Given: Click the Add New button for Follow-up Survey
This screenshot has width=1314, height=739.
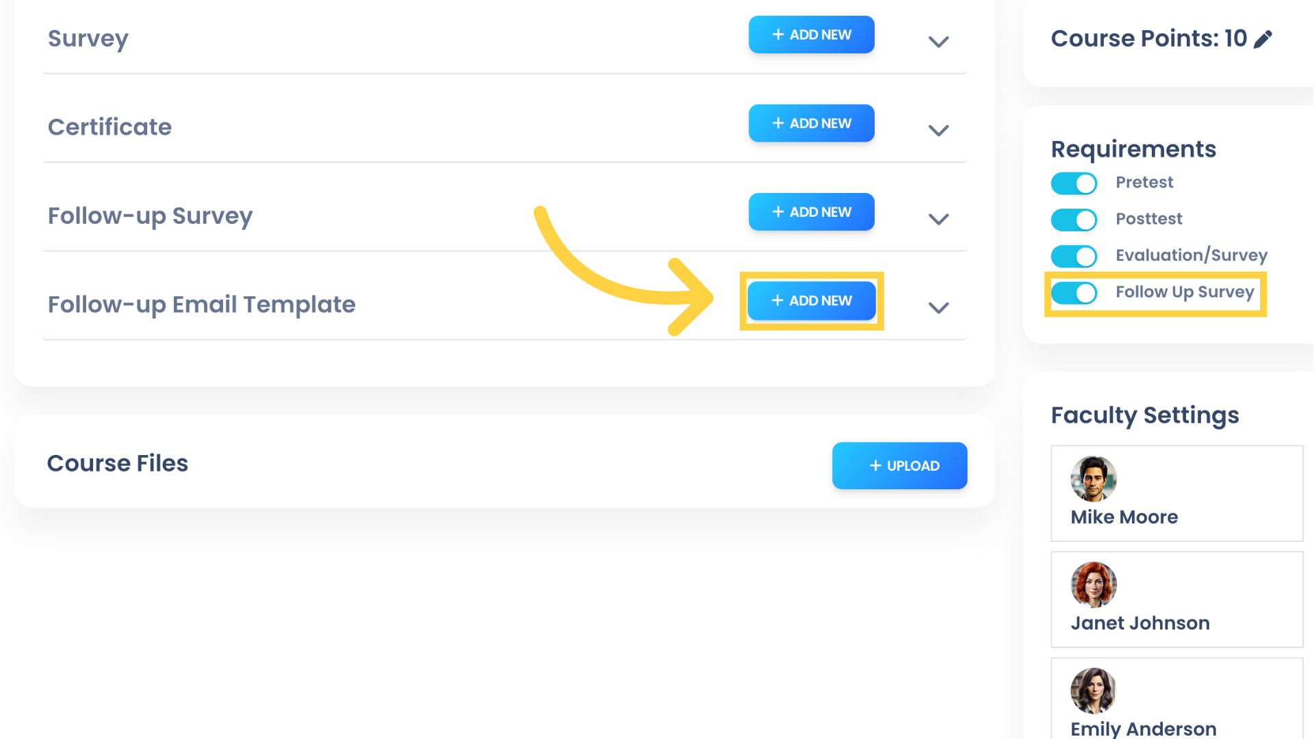Looking at the screenshot, I should point(811,211).
